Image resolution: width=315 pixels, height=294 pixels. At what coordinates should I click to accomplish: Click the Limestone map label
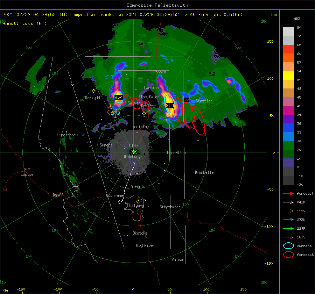(66, 135)
